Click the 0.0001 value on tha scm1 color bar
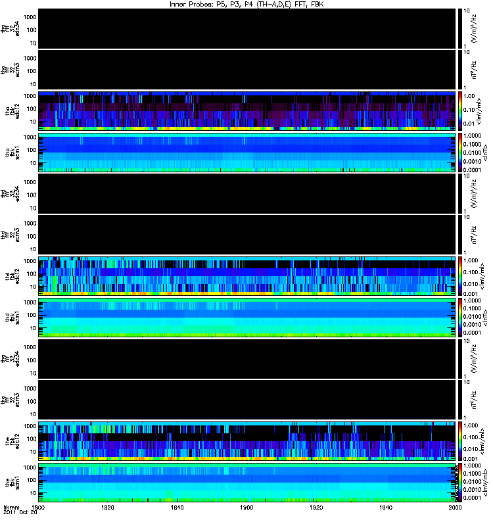The height and width of the screenshot is (526, 493). point(472,170)
